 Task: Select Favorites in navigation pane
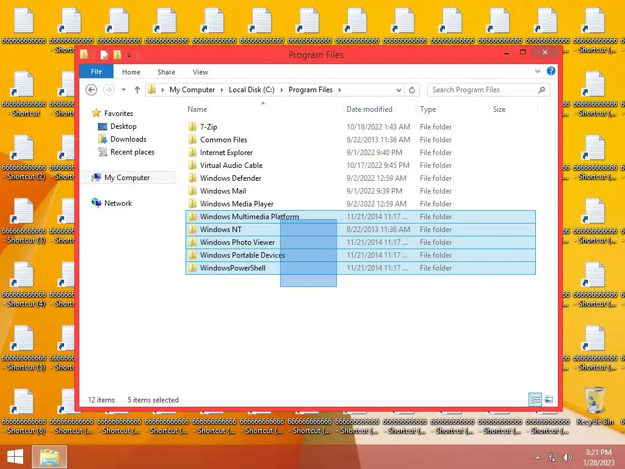[x=118, y=113]
